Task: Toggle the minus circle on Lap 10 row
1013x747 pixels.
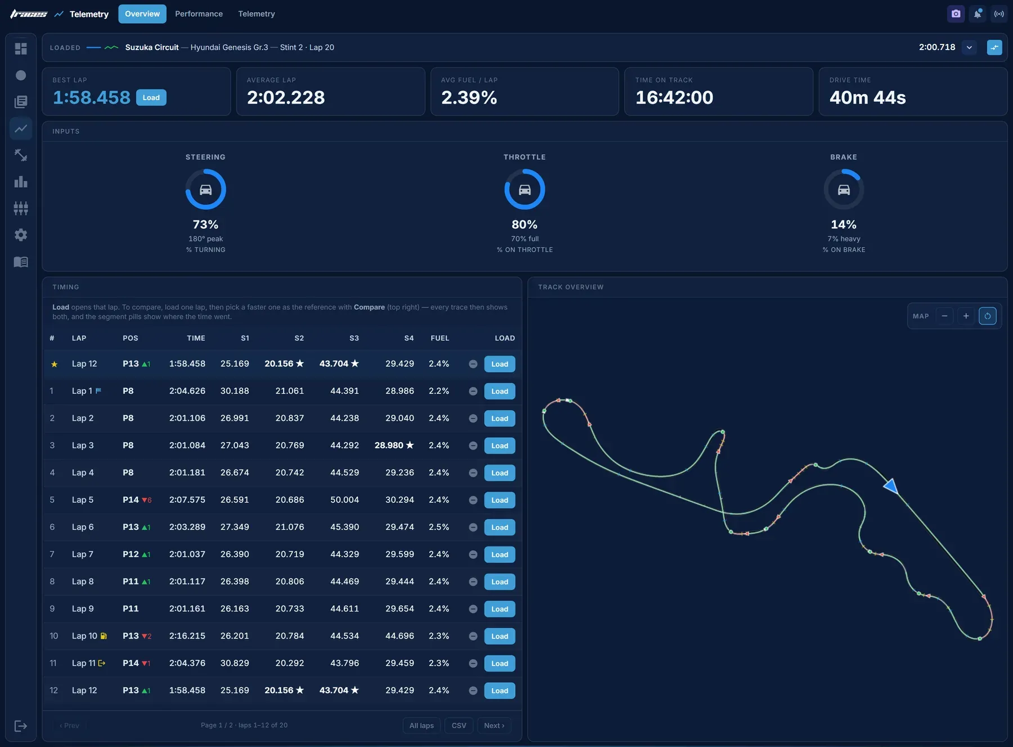Action: click(x=473, y=636)
